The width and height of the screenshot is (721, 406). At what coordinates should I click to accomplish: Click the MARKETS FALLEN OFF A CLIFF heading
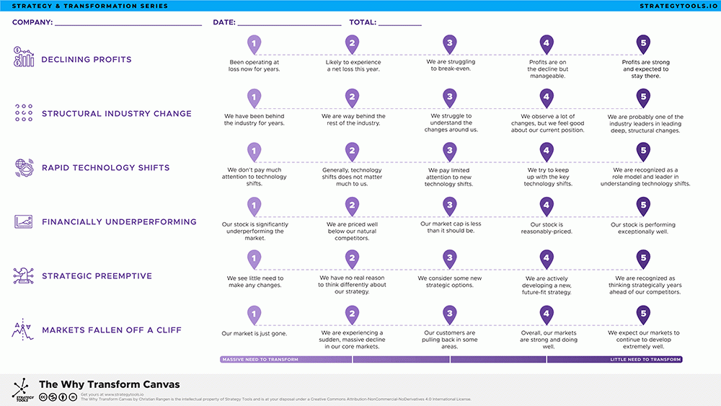click(112, 330)
